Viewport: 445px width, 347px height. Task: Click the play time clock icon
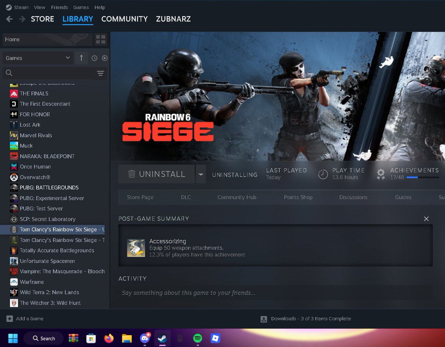[x=323, y=174]
